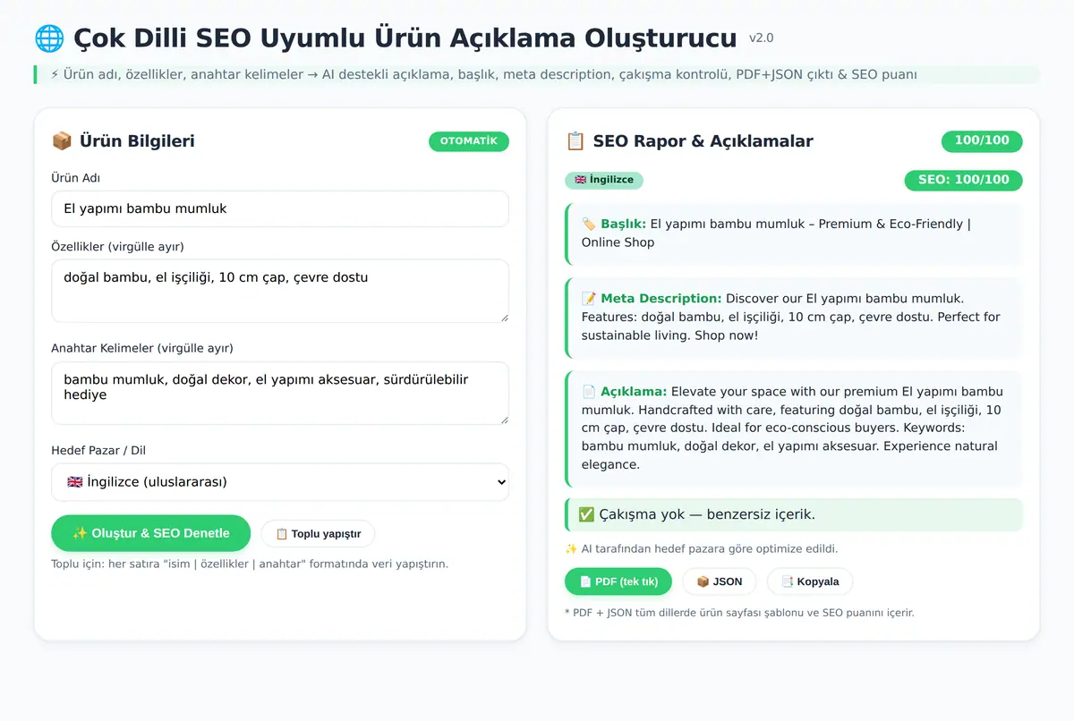Click the 'AI tarafından hedef pazara' note
The height and width of the screenshot is (721, 1074).
click(702, 549)
